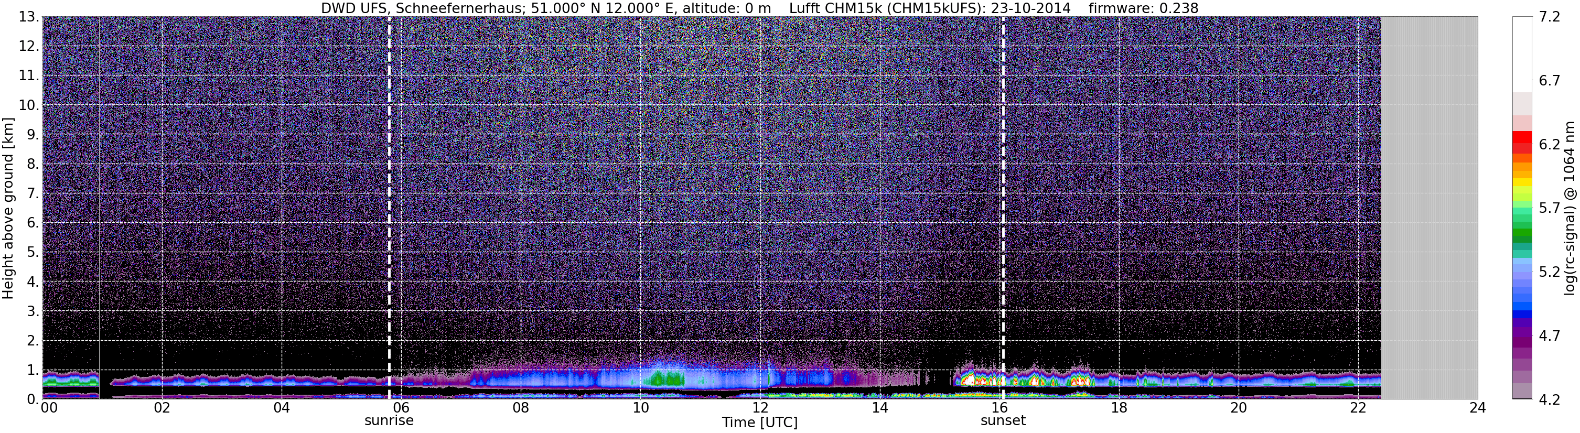Click the plot title naming Schneefernerhaus
1580x433 pixels.
tap(759, 8)
